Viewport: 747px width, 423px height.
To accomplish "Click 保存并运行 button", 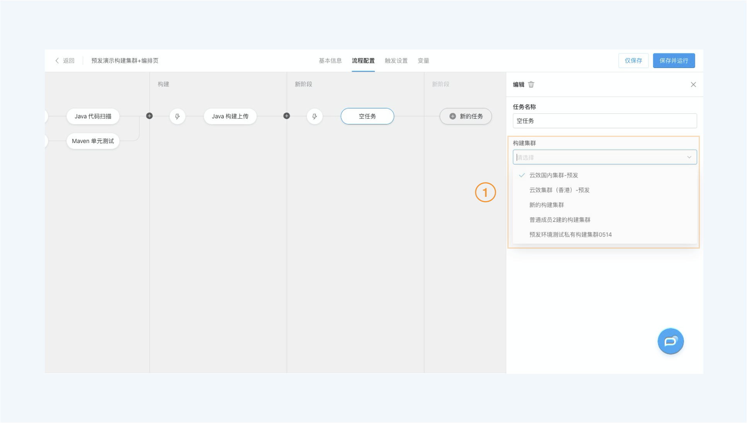I will point(674,61).
